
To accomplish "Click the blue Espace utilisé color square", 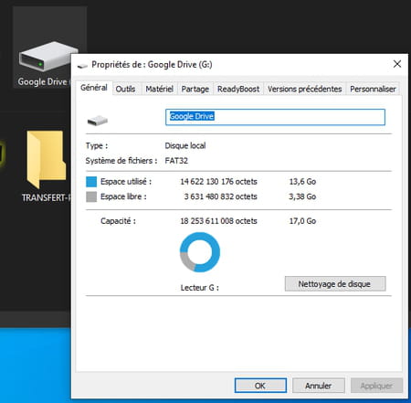I will tap(91, 182).
